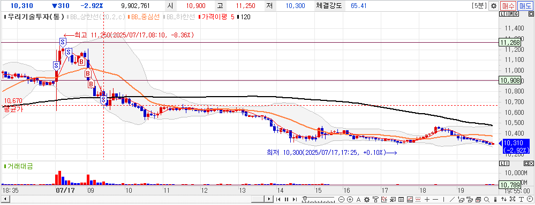Select the crosshair plus tool

[427, 199]
